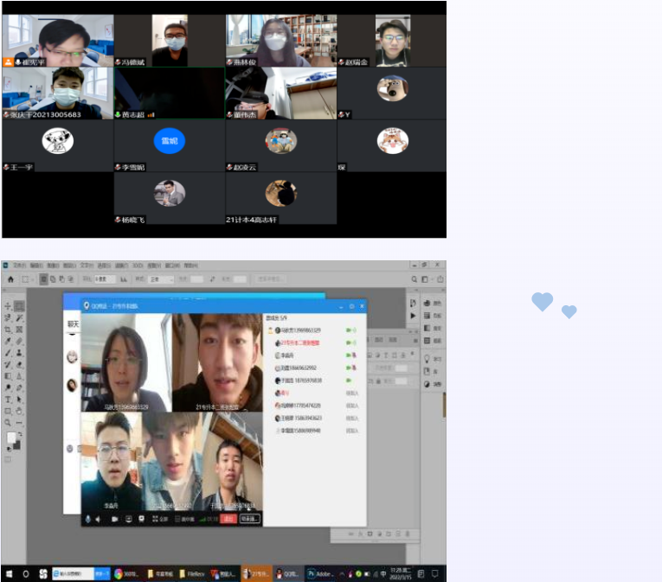
Task: Expand the tool preset picker beside Home
Action: click(28, 279)
